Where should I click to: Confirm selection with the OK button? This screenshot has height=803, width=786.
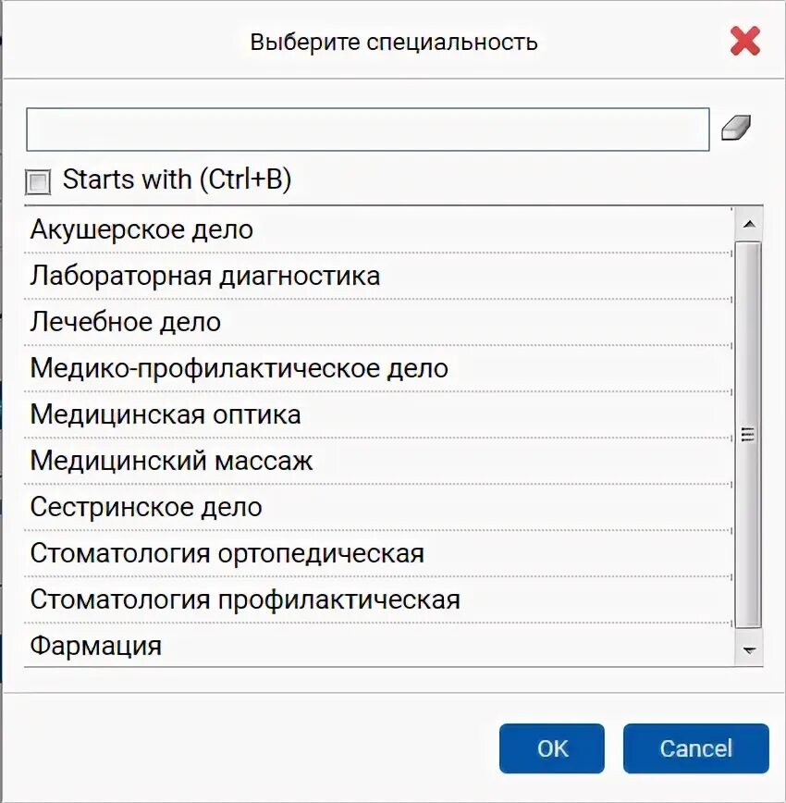(552, 747)
